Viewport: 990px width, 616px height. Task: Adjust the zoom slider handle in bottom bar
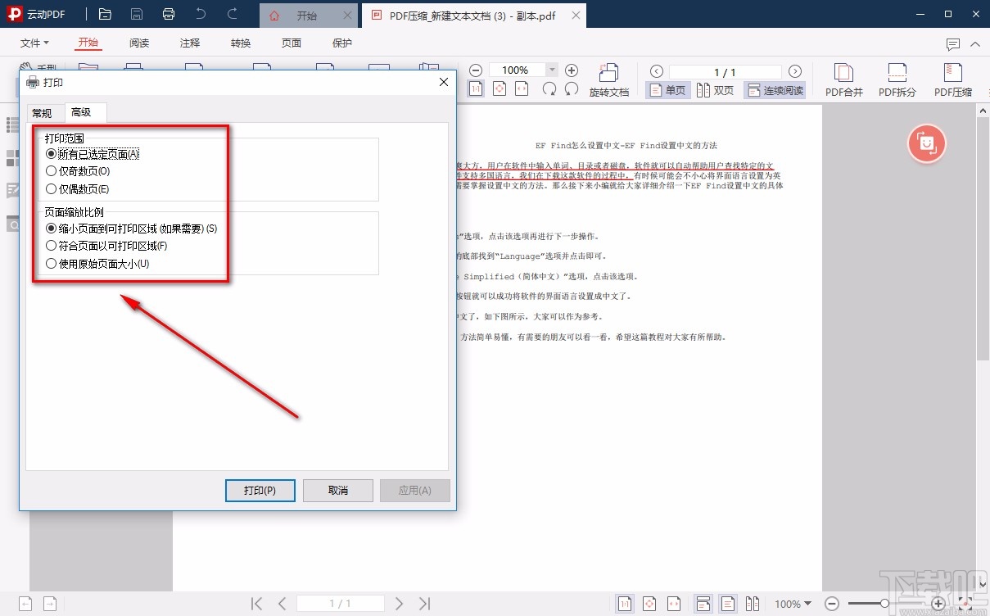coord(886,604)
